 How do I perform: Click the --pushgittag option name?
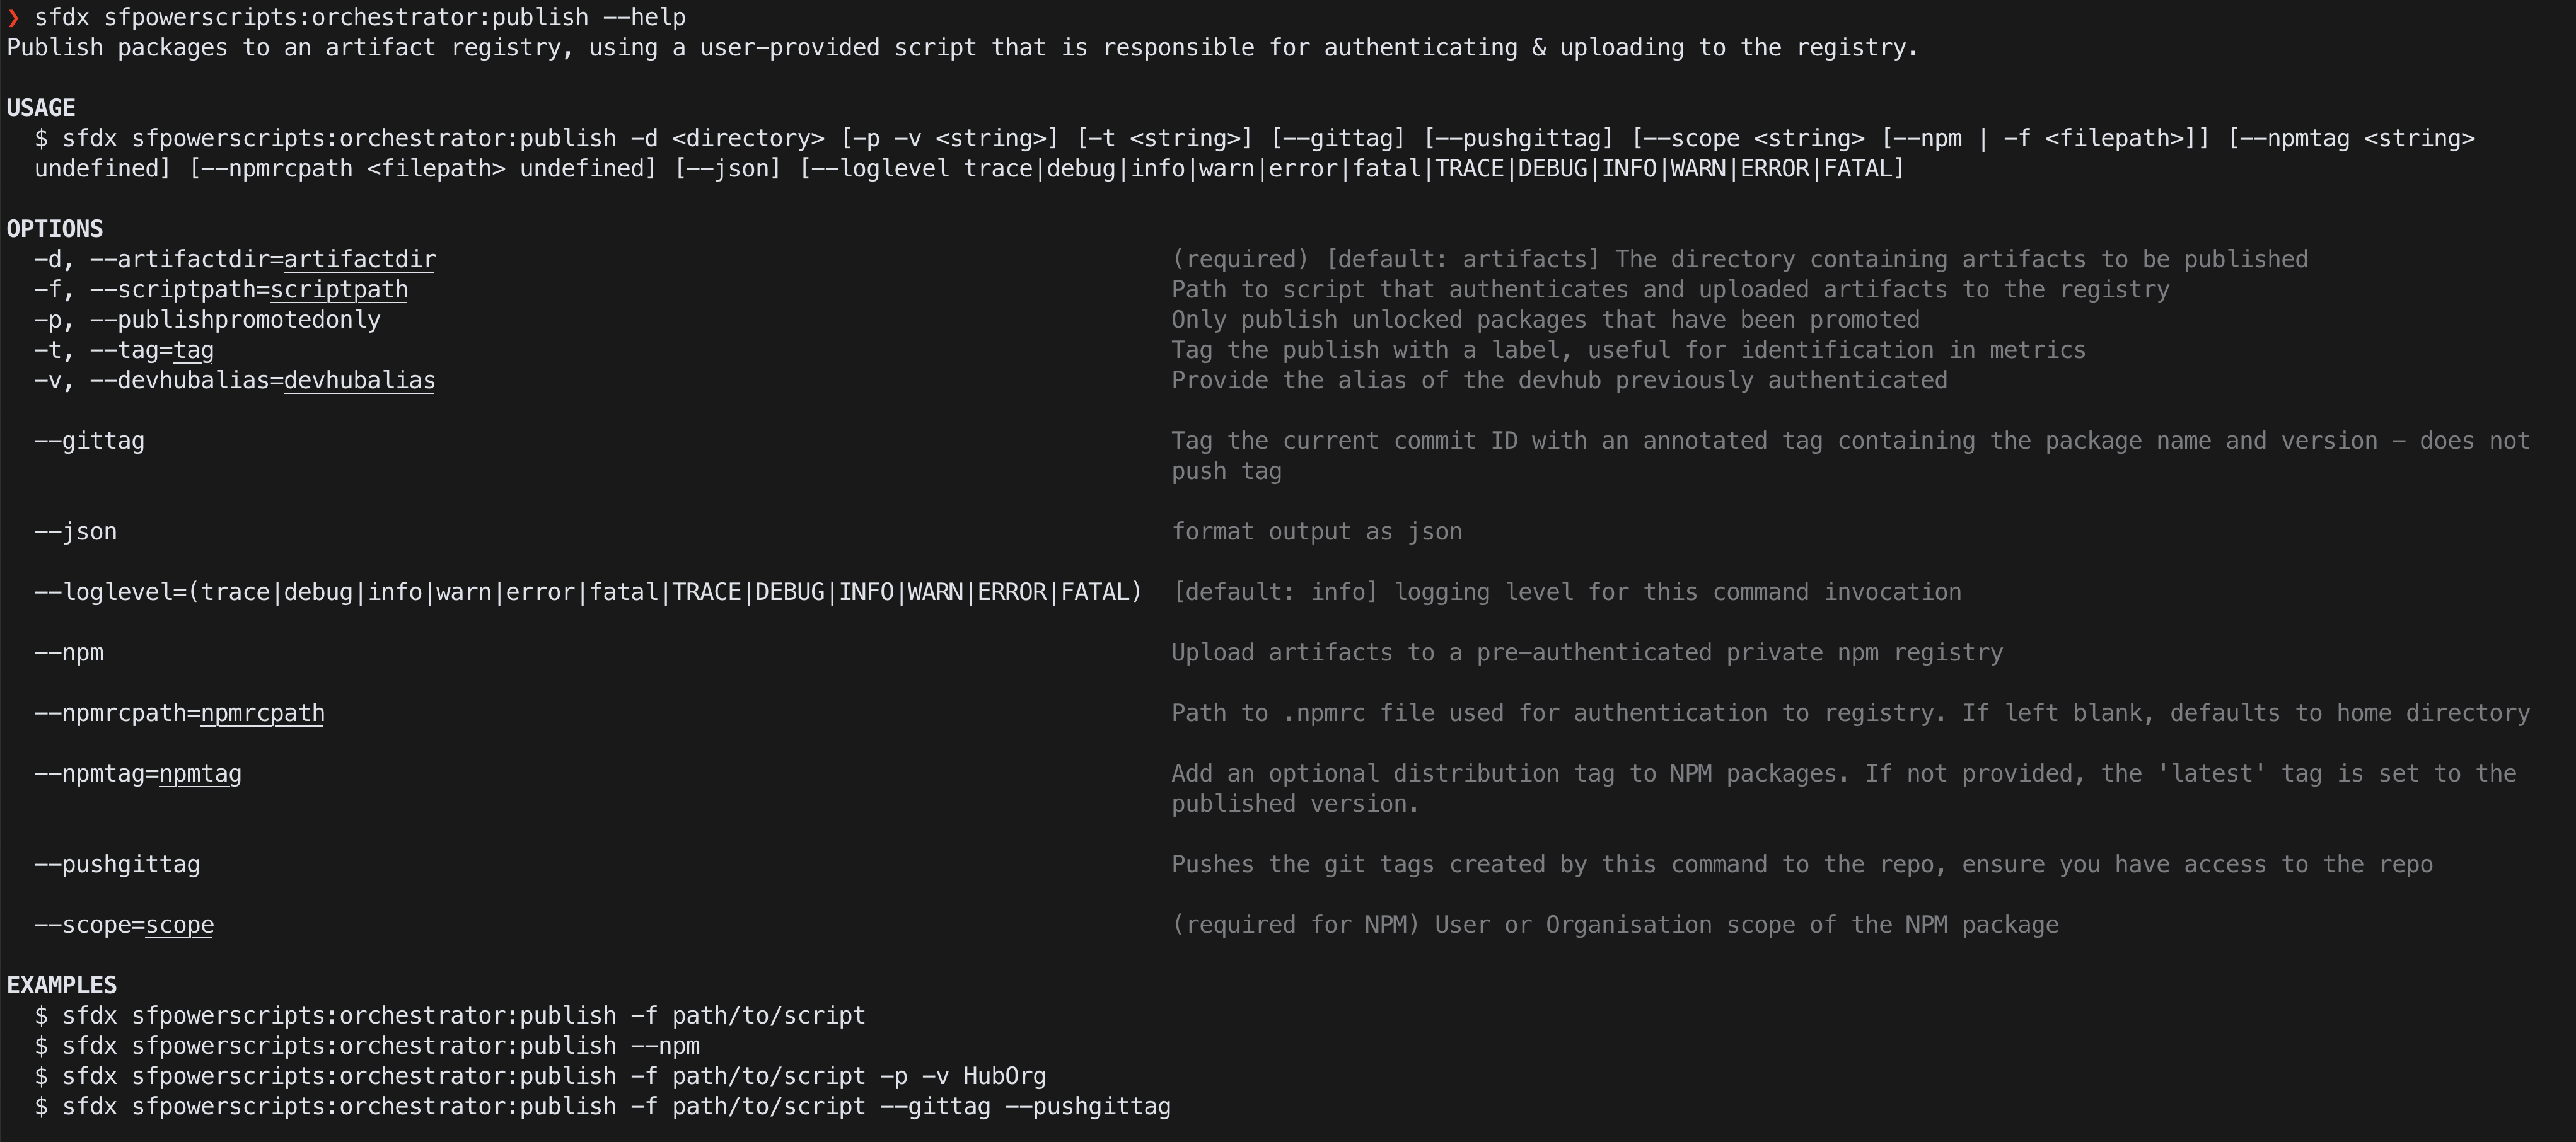pyautogui.click(x=117, y=865)
